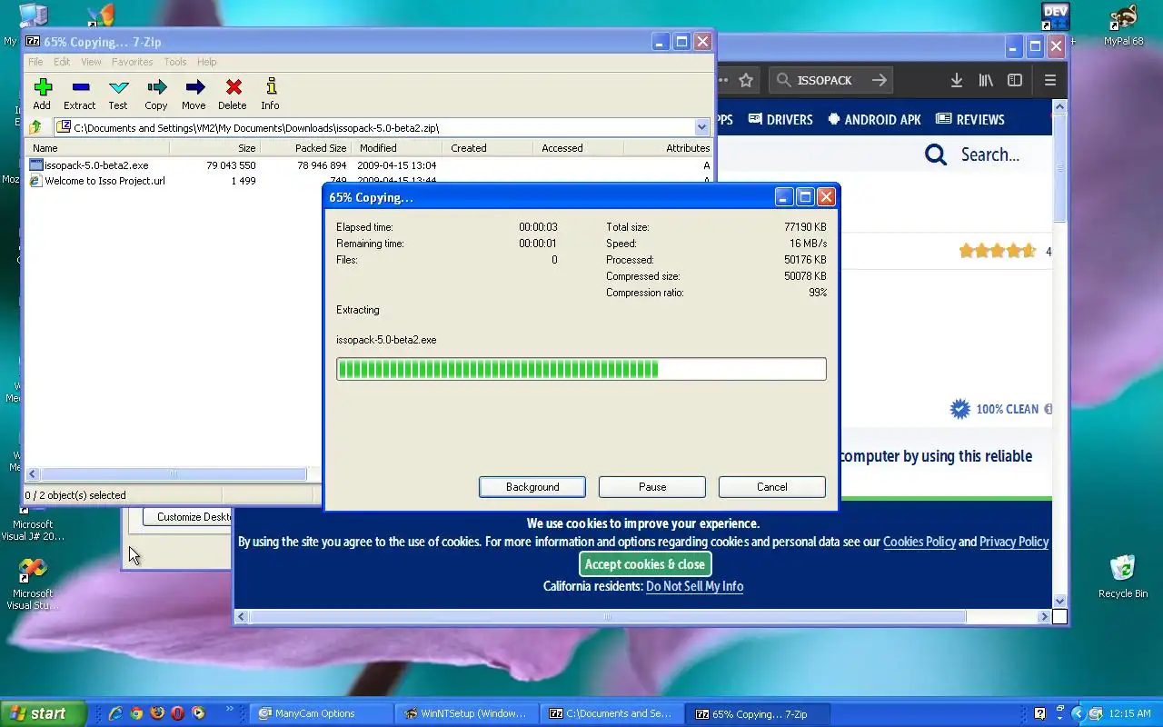This screenshot has height=727, width=1163.
Task: Click the magnifier icon beside the site's Search...
Action: point(936,154)
